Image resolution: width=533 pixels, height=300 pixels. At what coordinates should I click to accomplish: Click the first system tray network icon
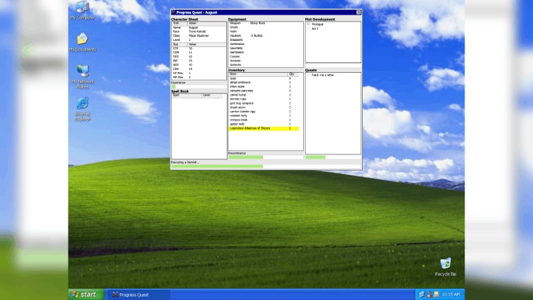pyautogui.click(x=422, y=294)
